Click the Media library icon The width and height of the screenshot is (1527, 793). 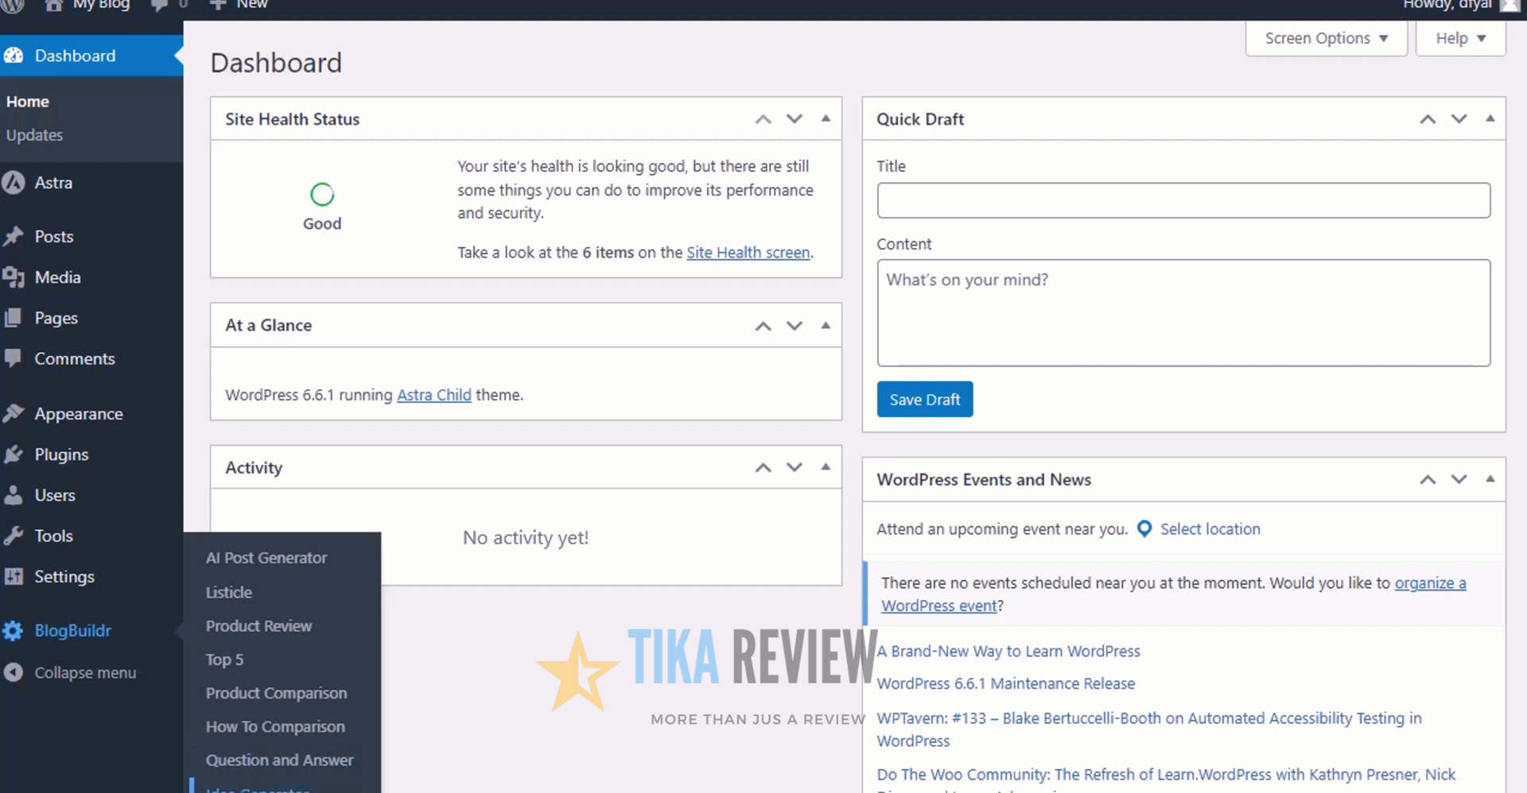[14, 277]
